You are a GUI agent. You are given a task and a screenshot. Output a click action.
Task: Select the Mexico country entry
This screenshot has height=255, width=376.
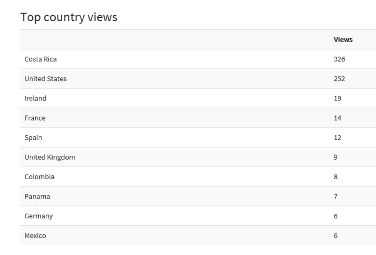click(x=35, y=235)
